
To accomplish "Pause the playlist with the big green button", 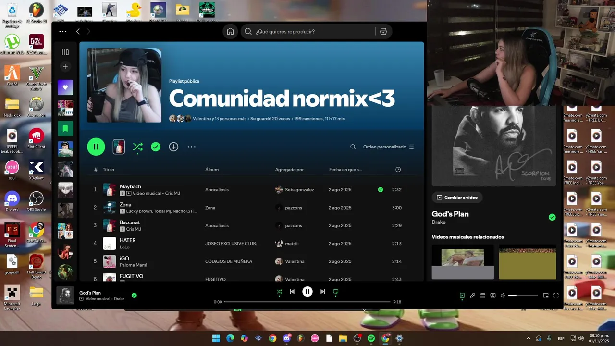I will click(x=96, y=147).
